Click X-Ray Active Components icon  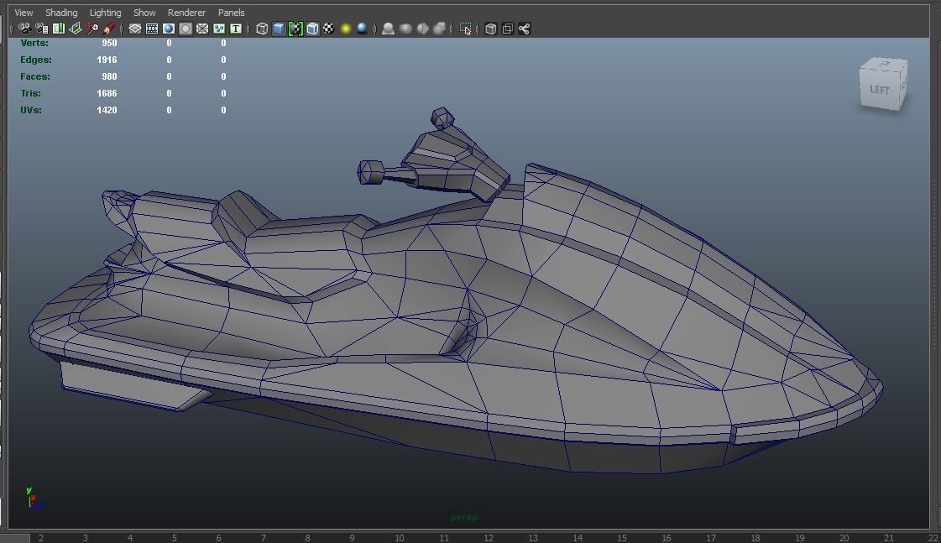coord(507,29)
